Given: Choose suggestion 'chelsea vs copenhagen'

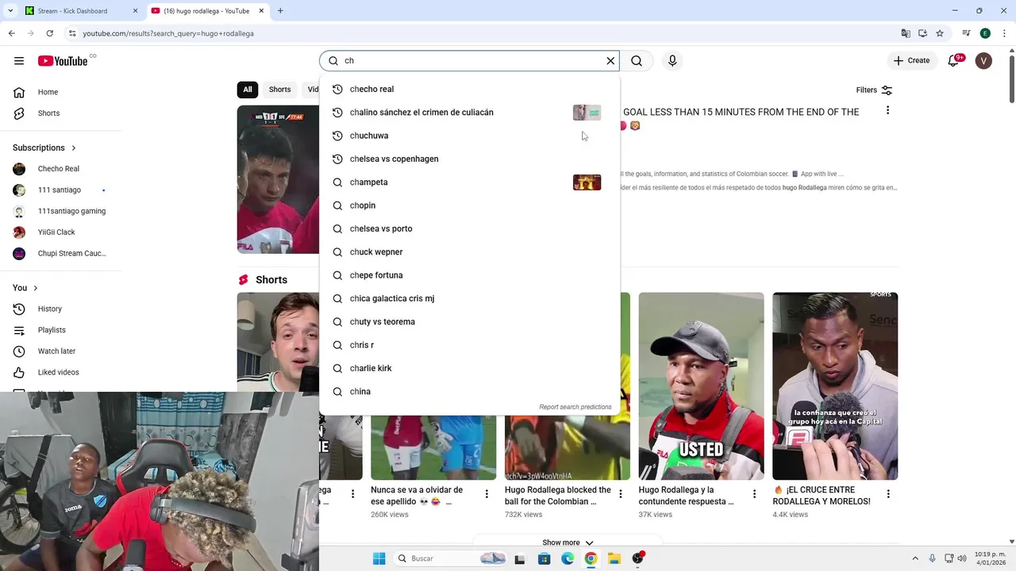Looking at the screenshot, I should [469, 159].
